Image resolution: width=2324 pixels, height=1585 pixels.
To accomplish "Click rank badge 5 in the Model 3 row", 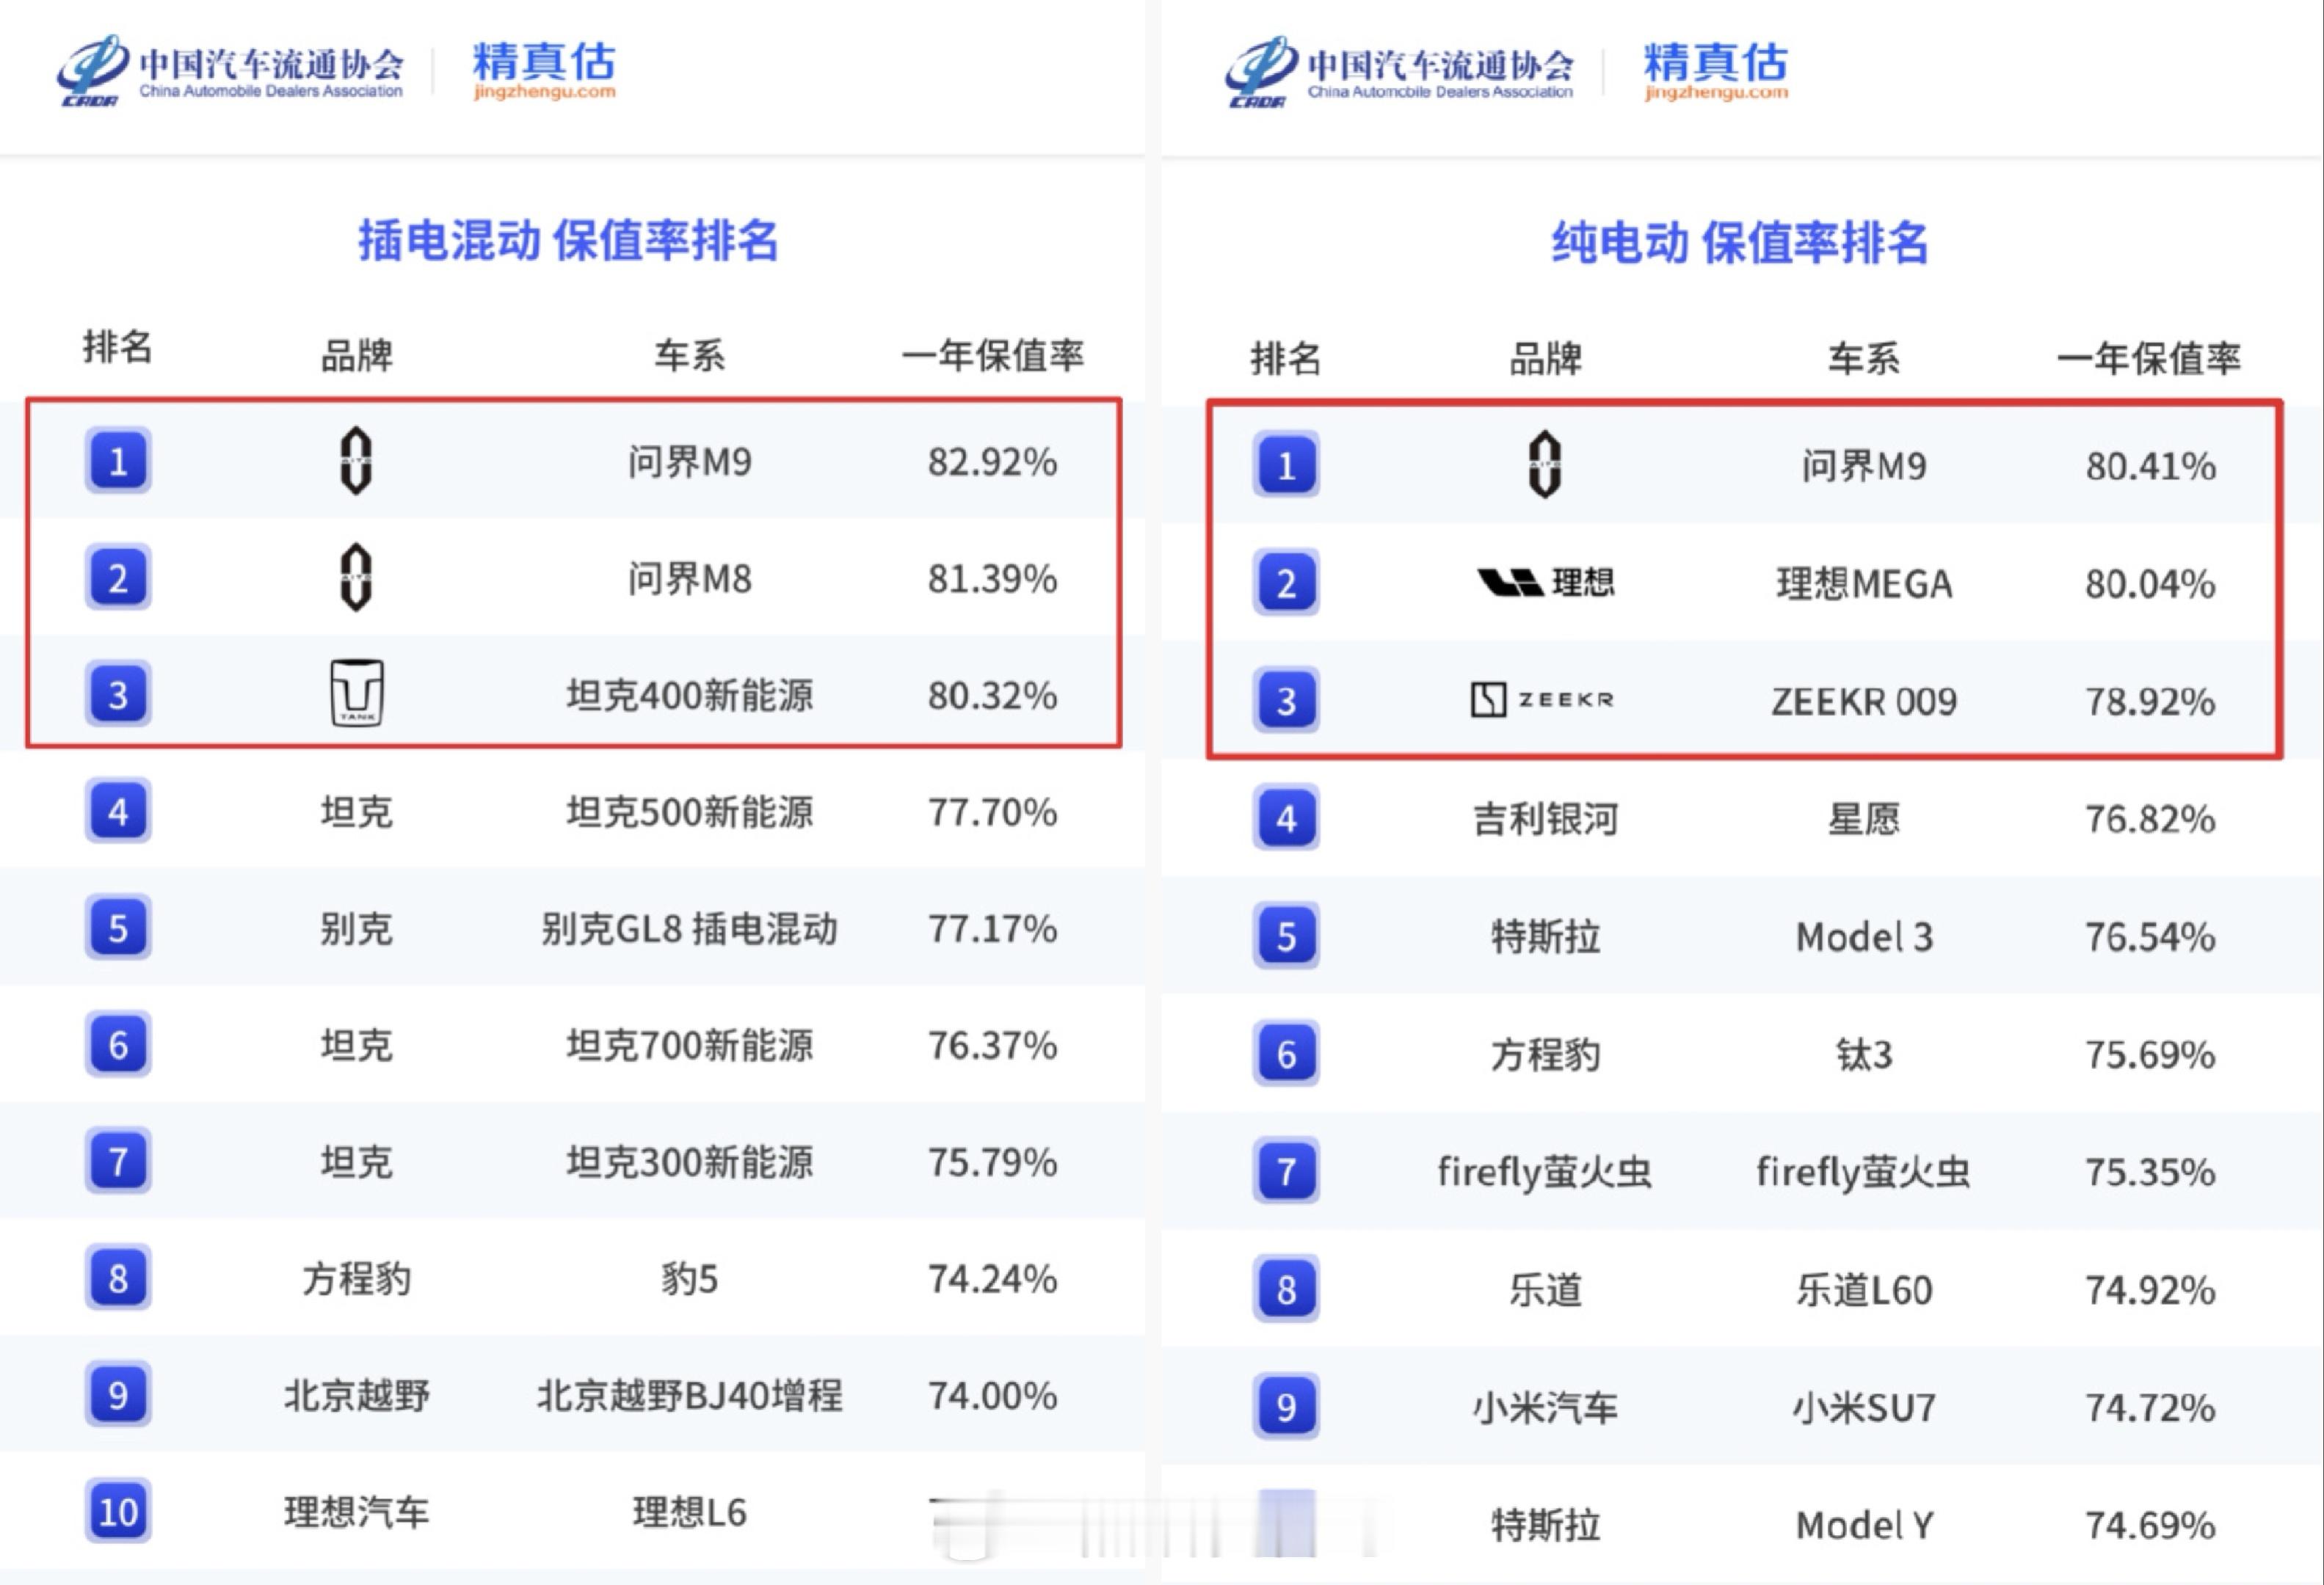I will coord(1286,936).
